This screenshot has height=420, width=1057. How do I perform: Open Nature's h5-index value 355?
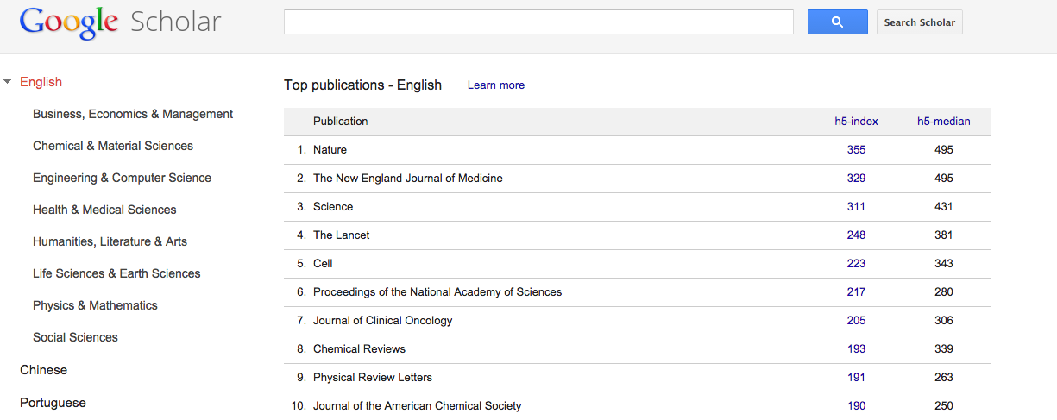856,150
